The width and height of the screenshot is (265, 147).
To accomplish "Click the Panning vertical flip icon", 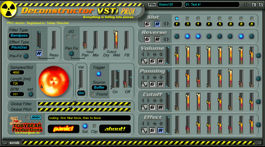I will point(155,77).
